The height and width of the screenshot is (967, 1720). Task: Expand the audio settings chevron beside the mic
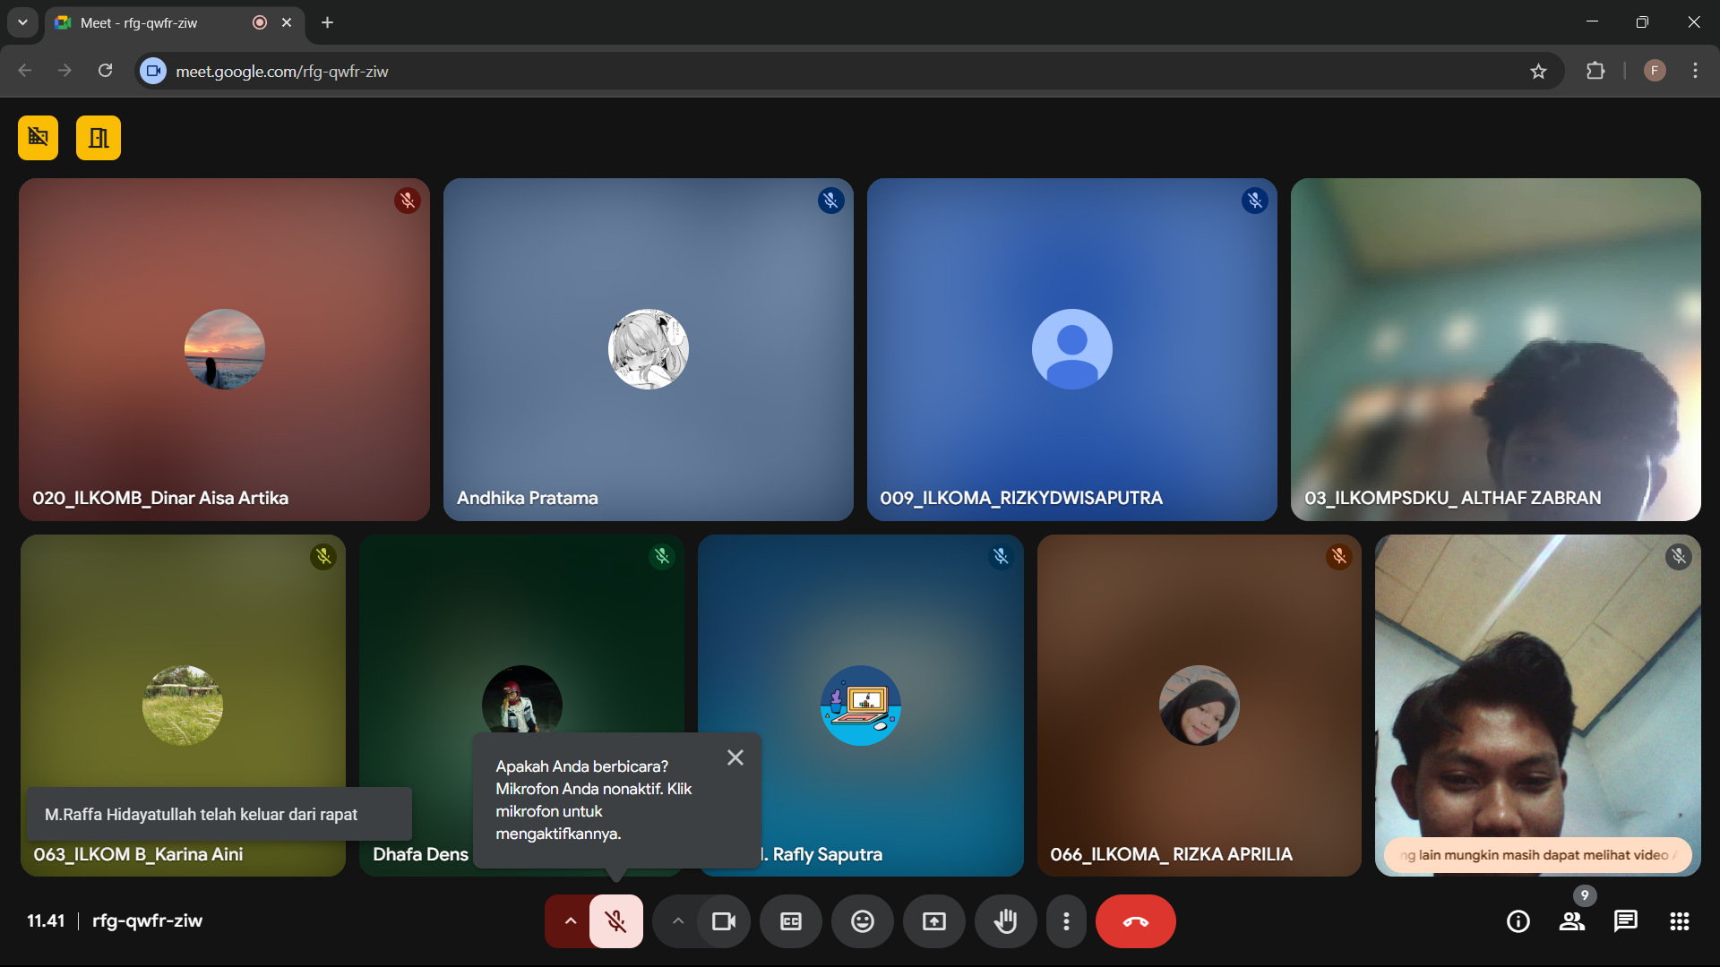570,921
